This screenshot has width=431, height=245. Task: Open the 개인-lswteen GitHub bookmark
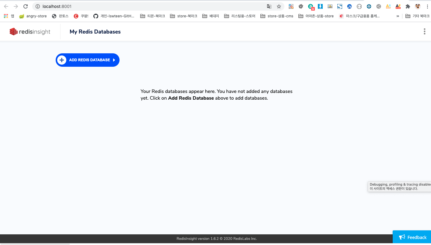point(114,16)
